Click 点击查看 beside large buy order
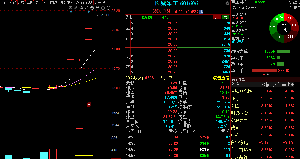Viewport: 300px width, 159px height. click(x=221, y=78)
